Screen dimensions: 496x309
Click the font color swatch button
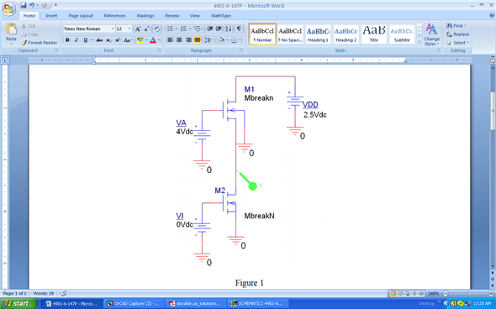click(x=153, y=40)
